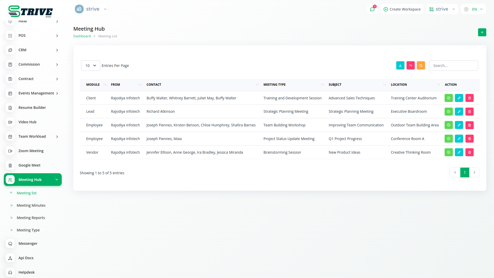Click the Create Workspace button
494x278 pixels.
(402, 9)
